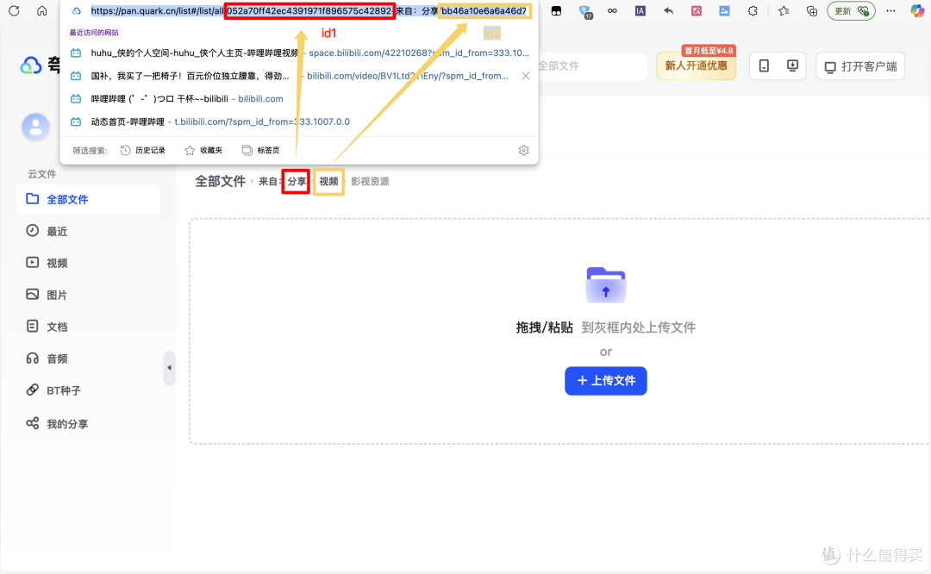The width and height of the screenshot is (931, 574).
Task: Click the user avatar in the sidebar
Action: (35, 127)
